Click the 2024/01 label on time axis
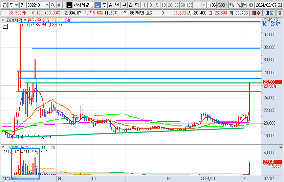 [208, 178]
